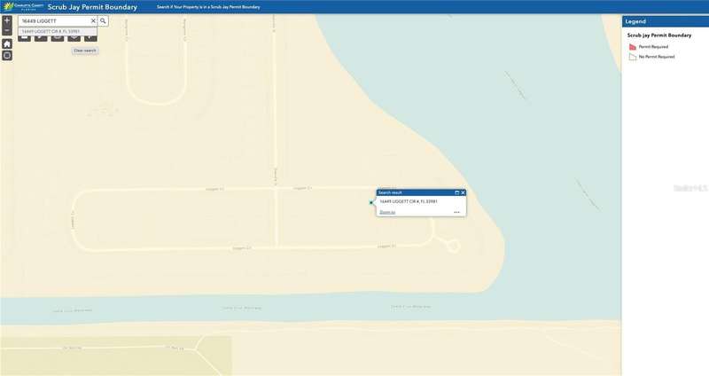709x376 pixels.
Task: Go to the default map extent (home)
Action: pyautogui.click(x=7, y=43)
